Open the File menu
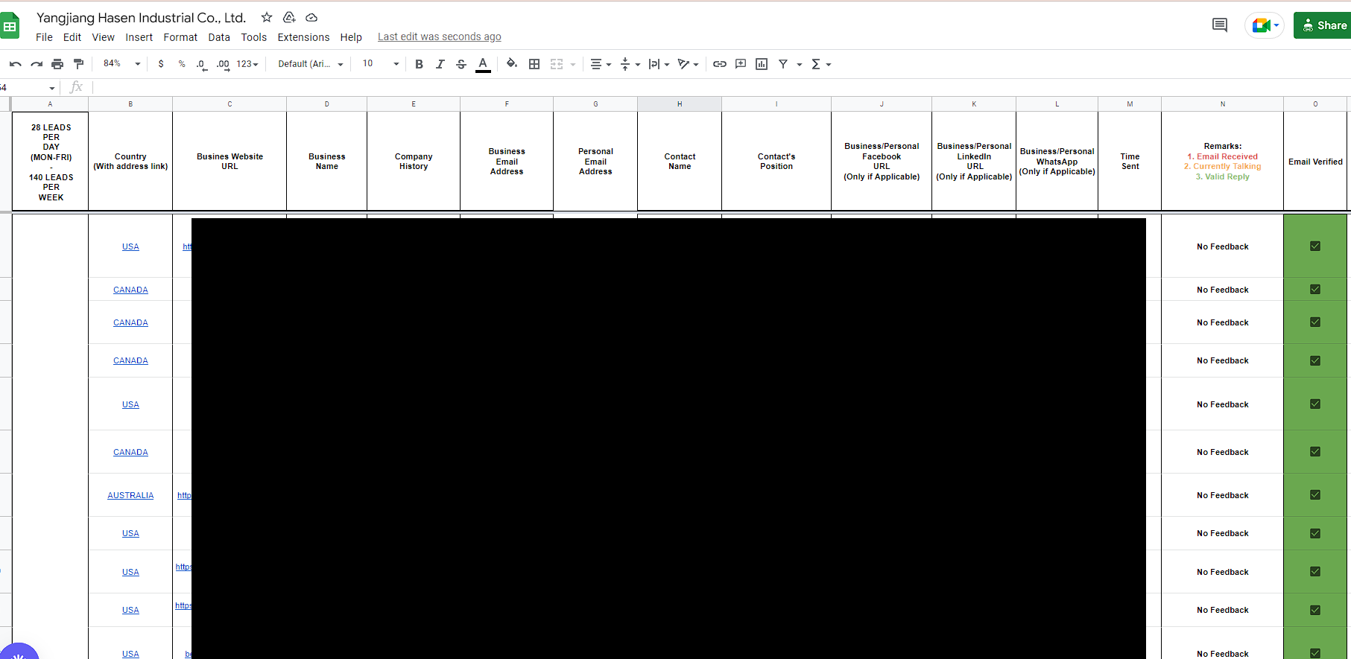This screenshot has height=659, width=1351. (44, 37)
